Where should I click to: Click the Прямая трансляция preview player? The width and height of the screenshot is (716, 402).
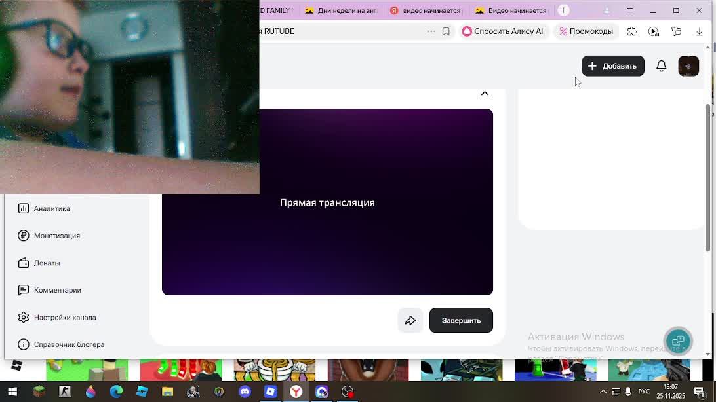point(327,202)
